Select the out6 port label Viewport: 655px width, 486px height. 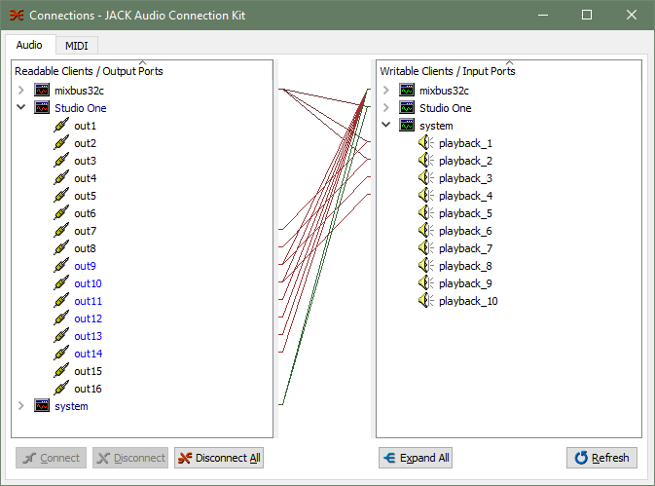[86, 213]
